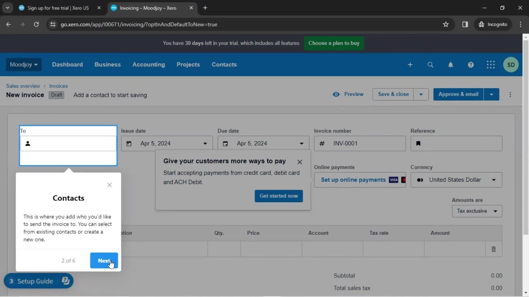Click the Reference input field
This screenshot has height=297, width=529.
click(456, 144)
